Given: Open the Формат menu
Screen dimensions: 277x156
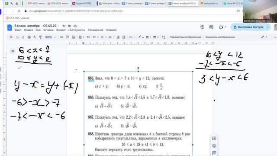Looking at the screenshot, I should point(61,30).
